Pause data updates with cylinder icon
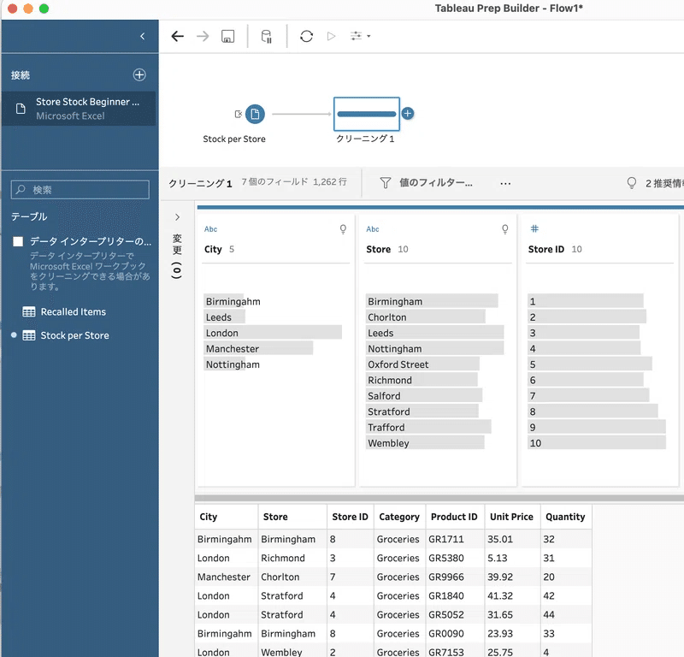Image resolution: width=684 pixels, height=657 pixels. (267, 36)
